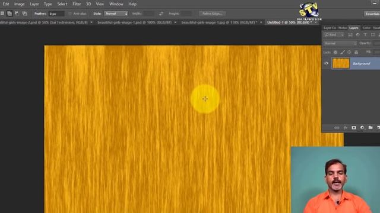Open the Select menu
The width and height of the screenshot is (380, 213).
[x=62, y=4]
